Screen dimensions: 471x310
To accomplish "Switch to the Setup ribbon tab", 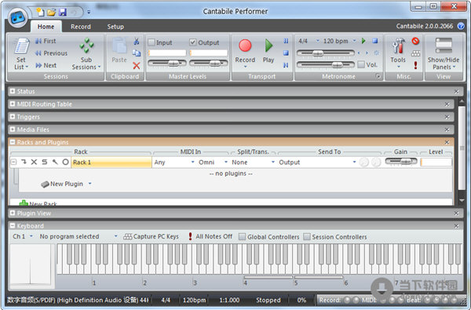I will tap(115, 27).
